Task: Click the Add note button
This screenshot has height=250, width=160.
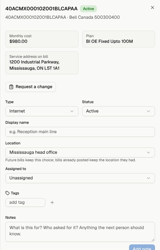Action: pyautogui.click(x=142, y=247)
